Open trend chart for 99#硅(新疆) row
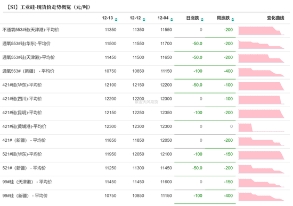This screenshot has width=293, height=206. pos(261,197)
